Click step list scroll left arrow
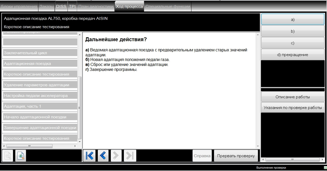Image resolution: width=327 pixels, height=171 pixels. (x=4, y=146)
